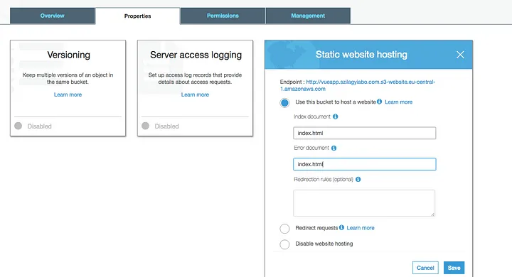Select Use this bucket to host a website
The width and height of the screenshot is (512, 277).
click(x=284, y=103)
